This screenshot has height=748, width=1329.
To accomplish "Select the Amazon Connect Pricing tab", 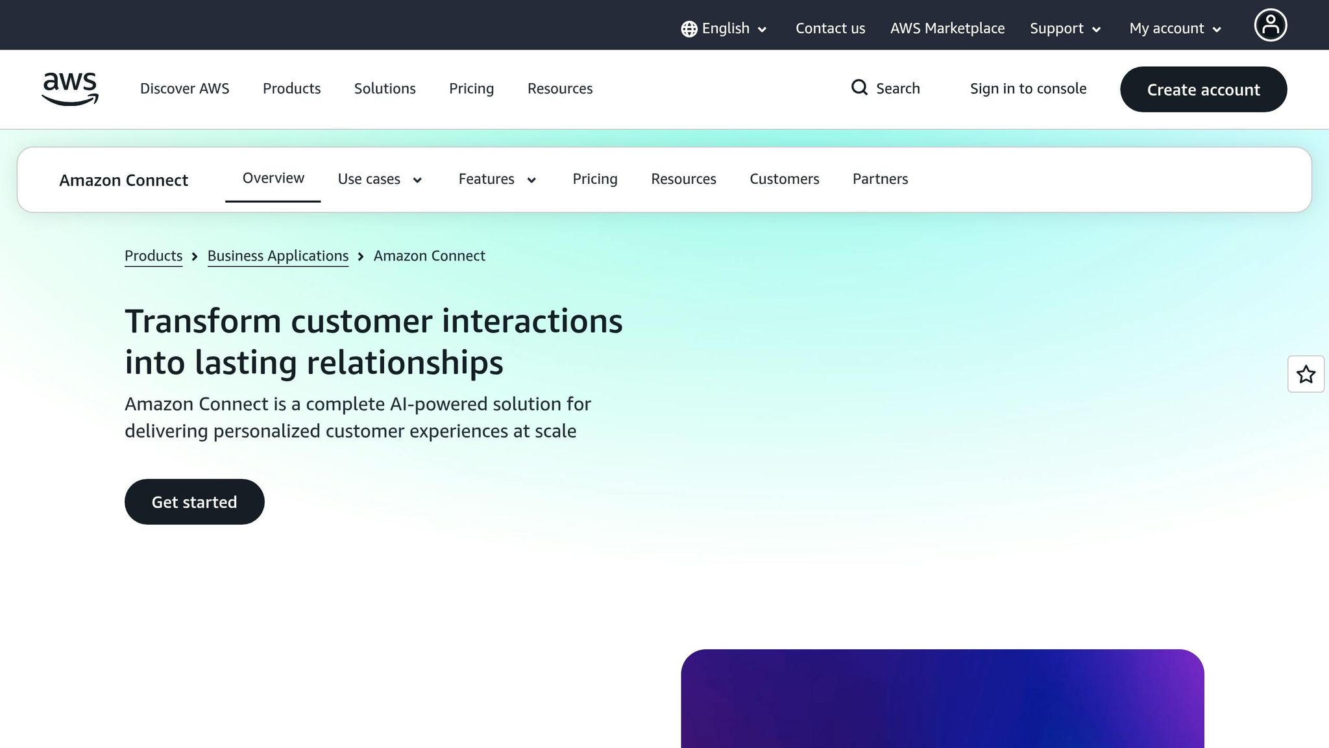I will pyautogui.click(x=595, y=179).
